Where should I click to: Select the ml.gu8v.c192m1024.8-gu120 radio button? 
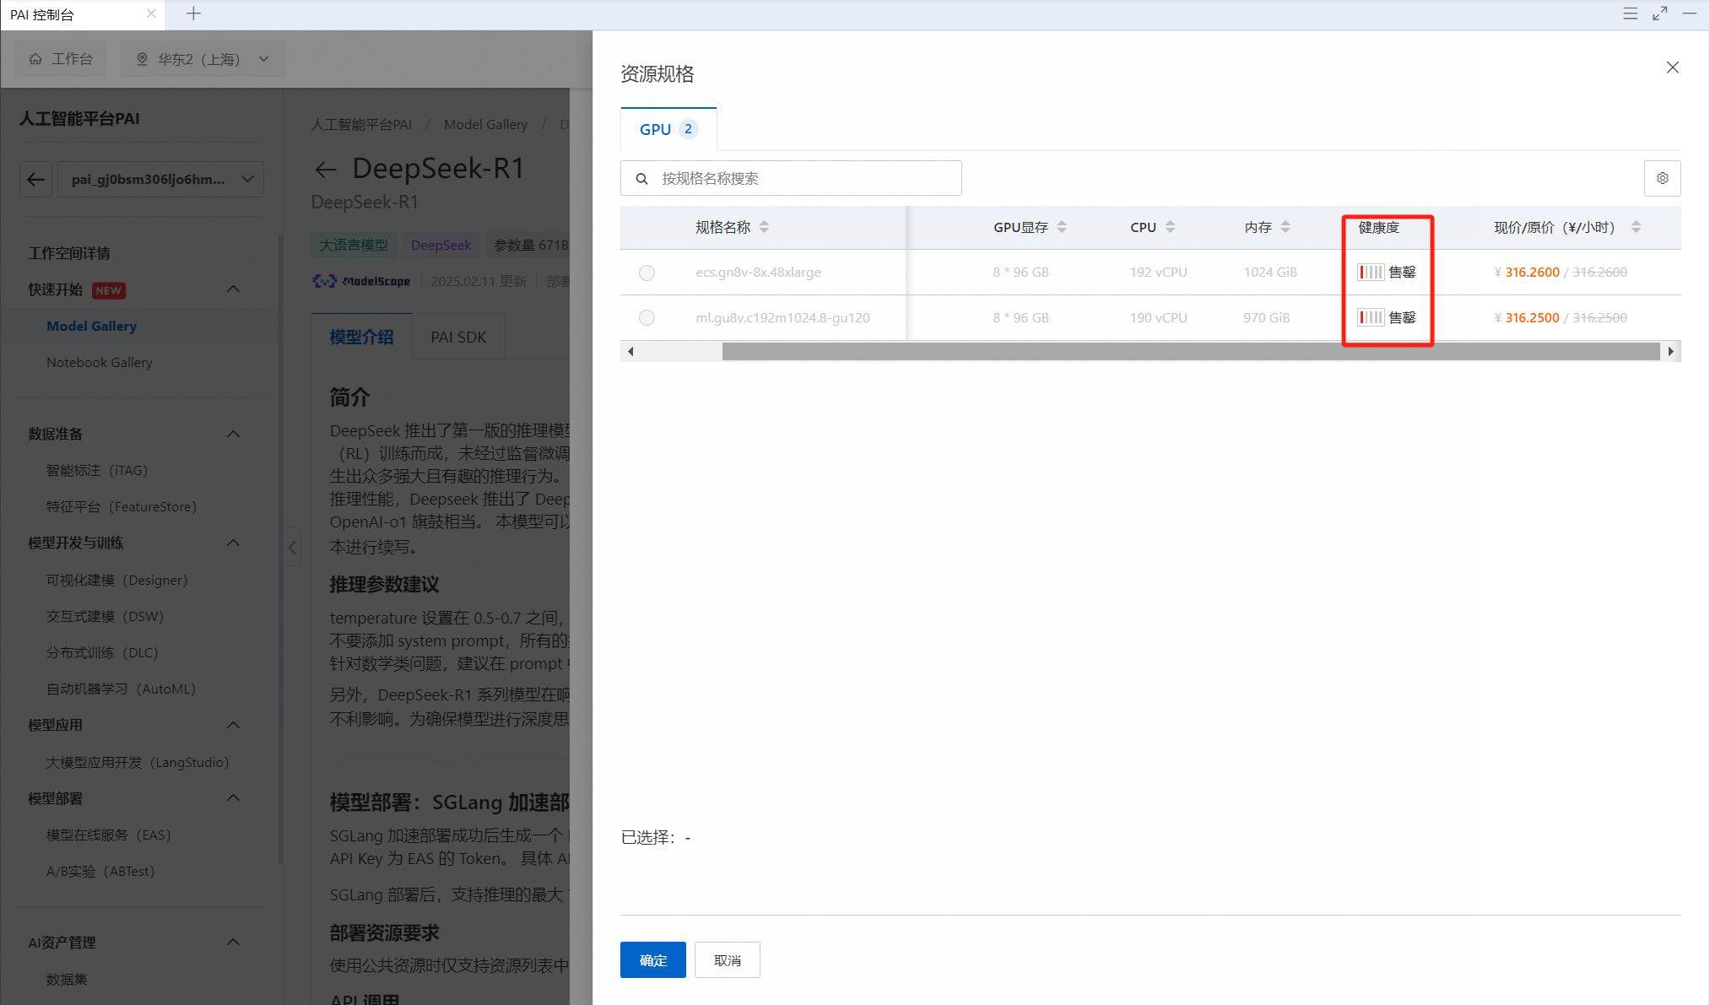[647, 318]
